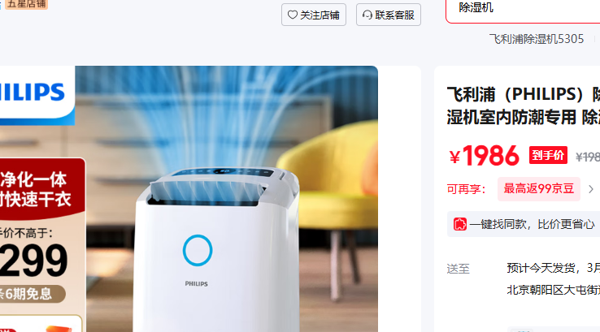600x332 pixels.
Task: Click the 关注店铺 button
Action: [x=314, y=15]
